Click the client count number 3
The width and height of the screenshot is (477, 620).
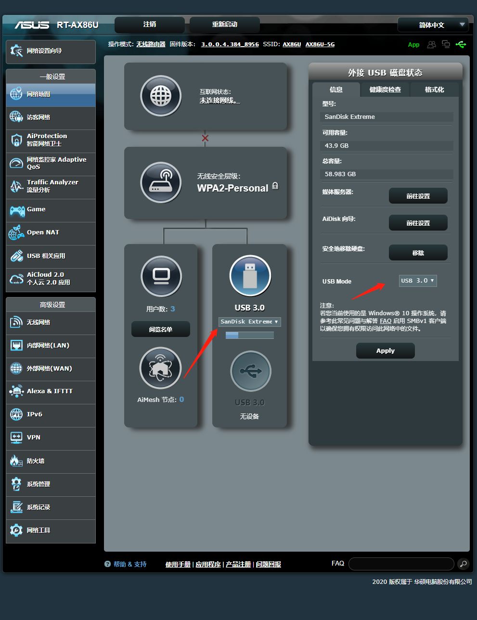pos(173,309)
